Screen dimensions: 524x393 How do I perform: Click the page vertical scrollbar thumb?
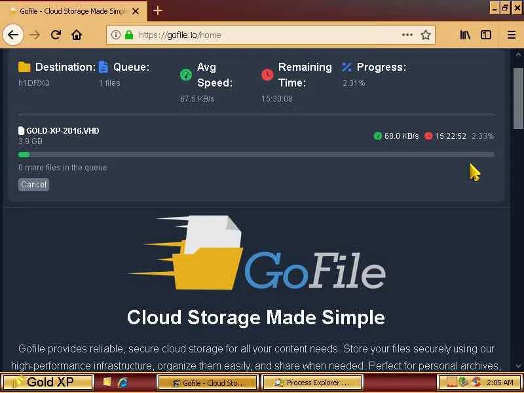pos(518,98)
